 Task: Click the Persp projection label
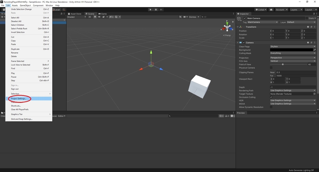coord(227,35)
